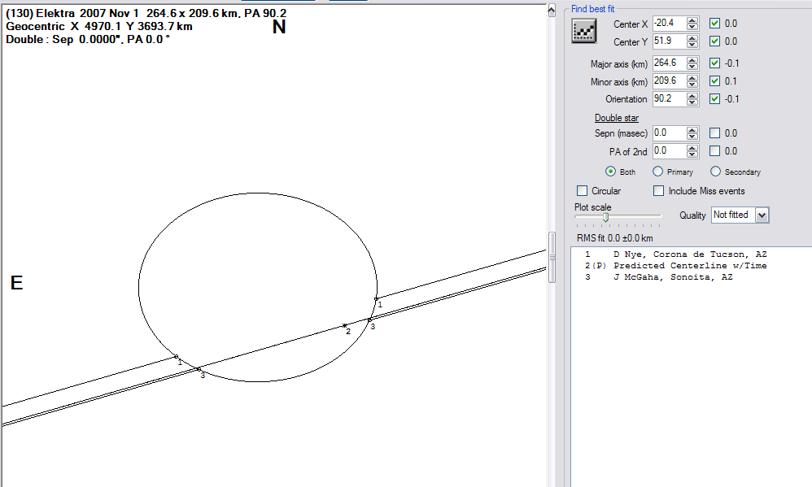The height and width of the screenshot is (487, 812).
Task: Click the Minor axis spinner arrows
Action: point(692,81)
